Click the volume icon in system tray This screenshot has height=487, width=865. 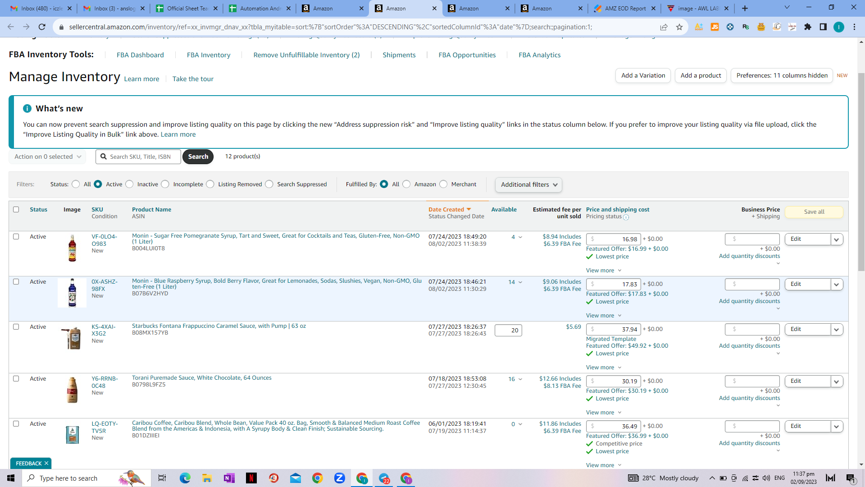[766, 478]
